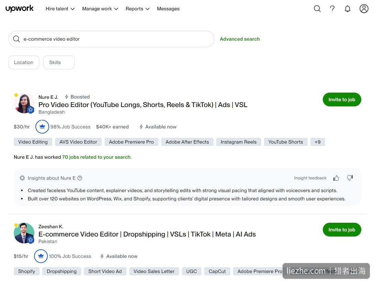The image size is (374, 283).
Task: Invite Nure E J. to job
Action: (342, 99)
